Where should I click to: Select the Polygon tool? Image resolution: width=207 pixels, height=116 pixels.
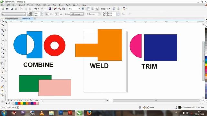[x=2, y=57]
